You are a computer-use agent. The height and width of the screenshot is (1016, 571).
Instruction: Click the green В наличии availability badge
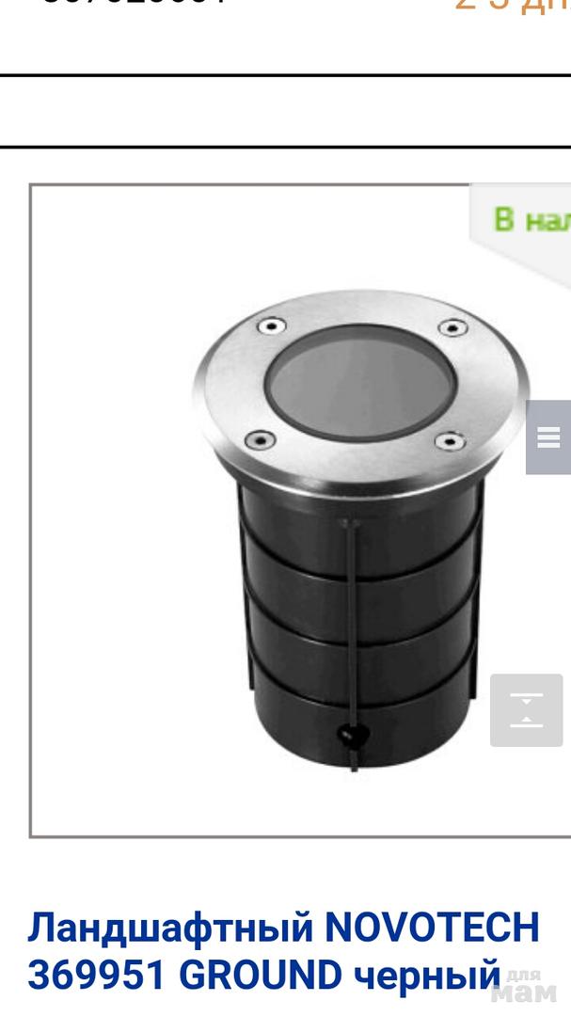(531, 220)
